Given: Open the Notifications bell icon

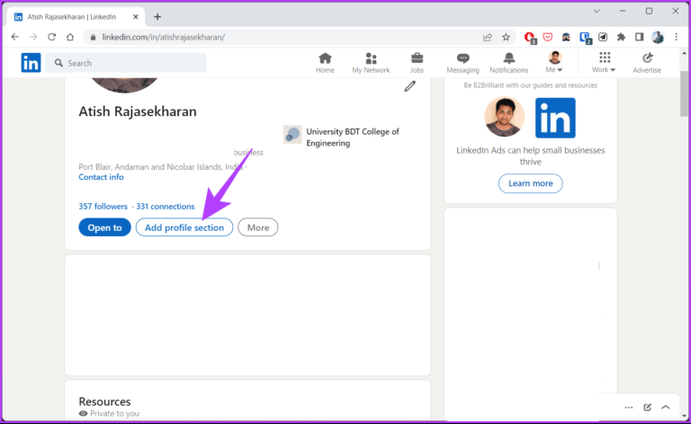Looking at the screenshot, I should click(x=508, y=63).
